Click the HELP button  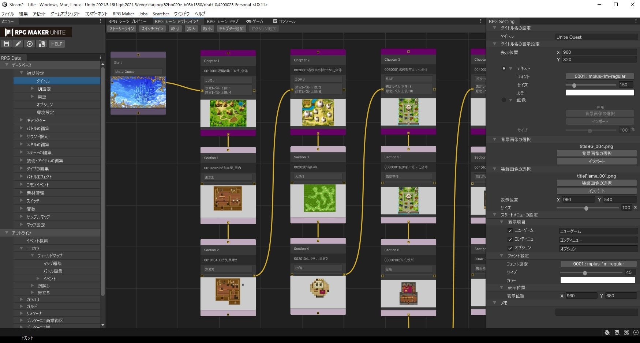[x=57, y=44]
